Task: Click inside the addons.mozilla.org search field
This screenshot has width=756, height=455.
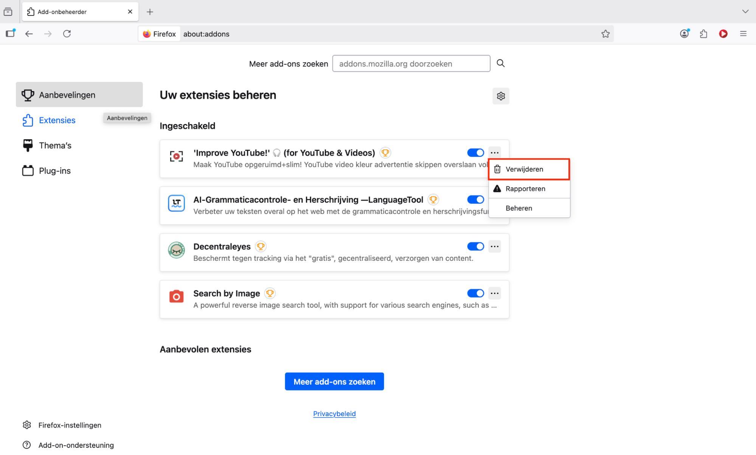Action: point(411,63)
